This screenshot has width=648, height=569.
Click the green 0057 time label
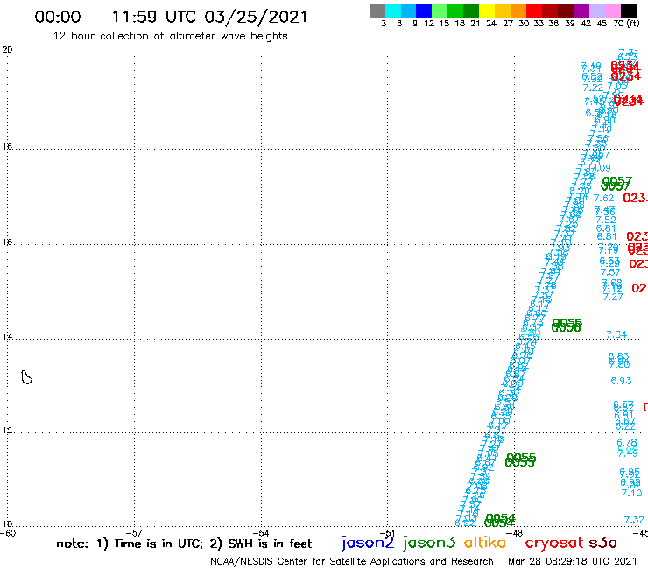pos(616,184)
